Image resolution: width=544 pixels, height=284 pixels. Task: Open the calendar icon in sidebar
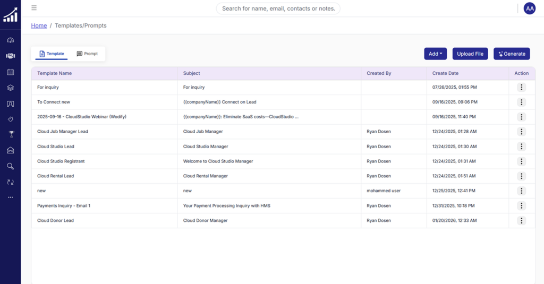point(10,72)
